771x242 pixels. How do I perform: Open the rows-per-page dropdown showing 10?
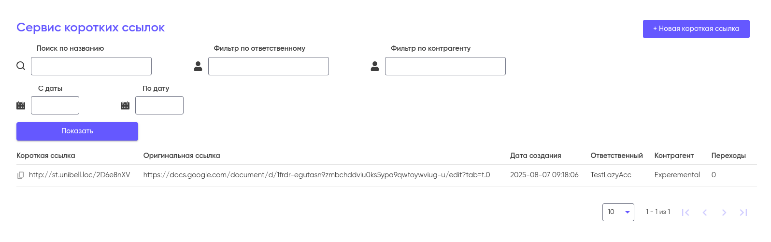618,212
